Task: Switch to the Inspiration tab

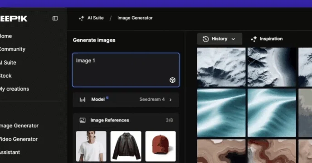Action: (267, 39)
